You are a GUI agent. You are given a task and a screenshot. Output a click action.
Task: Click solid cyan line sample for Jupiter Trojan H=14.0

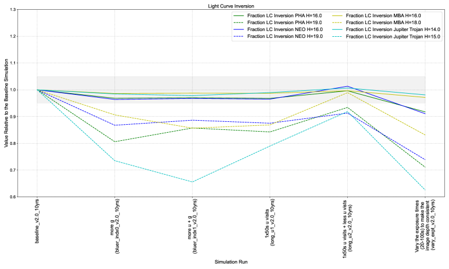pyautogui.click(x=337, y=29)
